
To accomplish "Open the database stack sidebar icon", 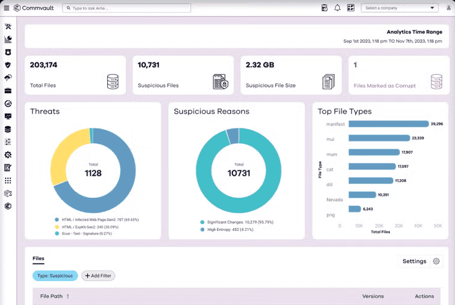I will [x=8, y=129].
